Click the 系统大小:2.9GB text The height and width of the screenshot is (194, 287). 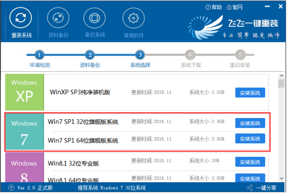[x=207, y=121]
